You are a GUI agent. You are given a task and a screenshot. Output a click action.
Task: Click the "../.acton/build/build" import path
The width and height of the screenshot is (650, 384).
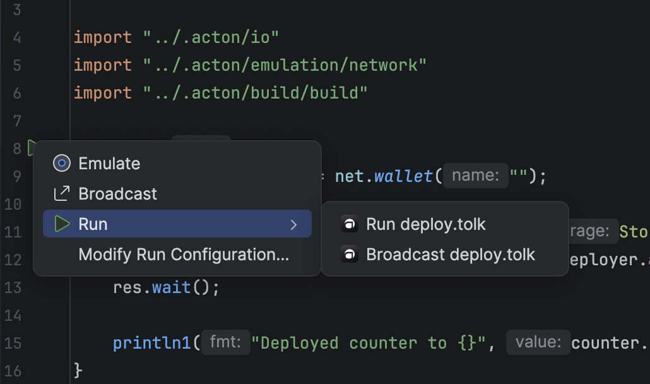tap(255, 93)
